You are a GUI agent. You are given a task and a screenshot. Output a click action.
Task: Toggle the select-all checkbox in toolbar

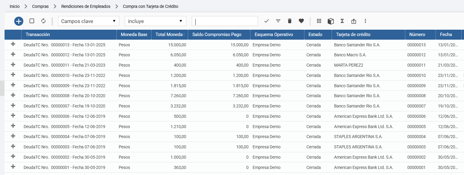(32, 21)
